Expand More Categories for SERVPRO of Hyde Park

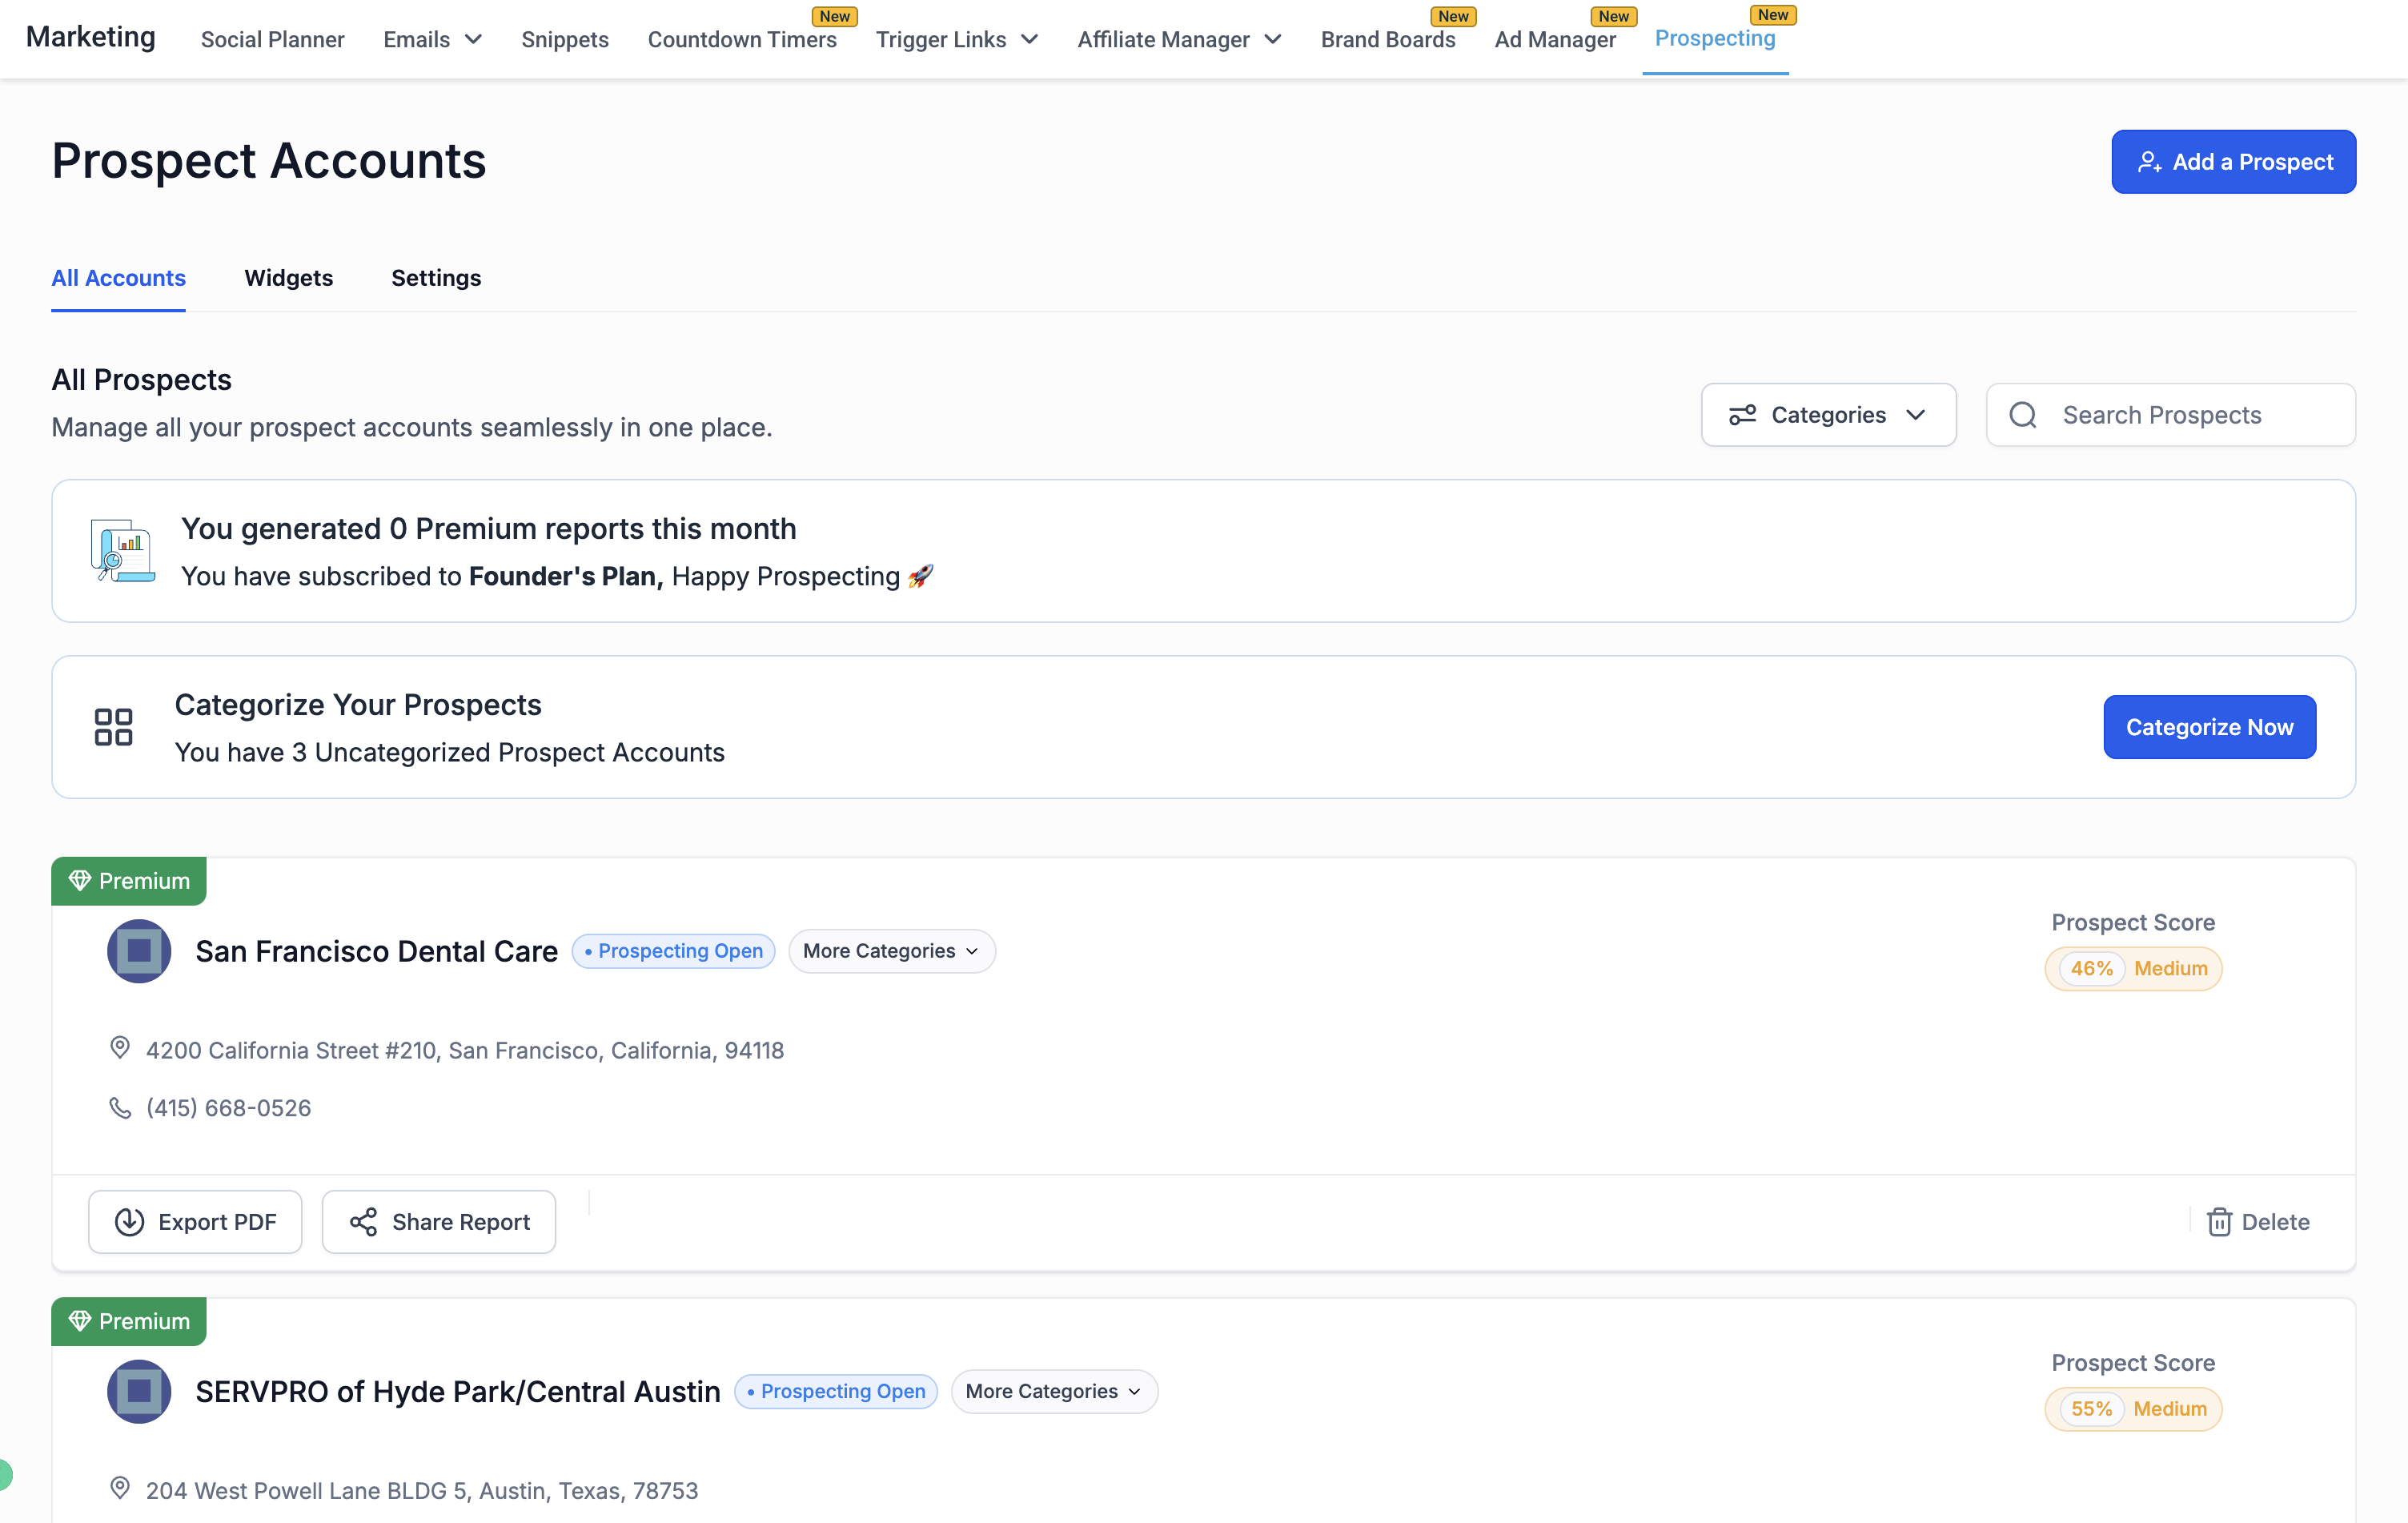click(x=1053, y=1390)
